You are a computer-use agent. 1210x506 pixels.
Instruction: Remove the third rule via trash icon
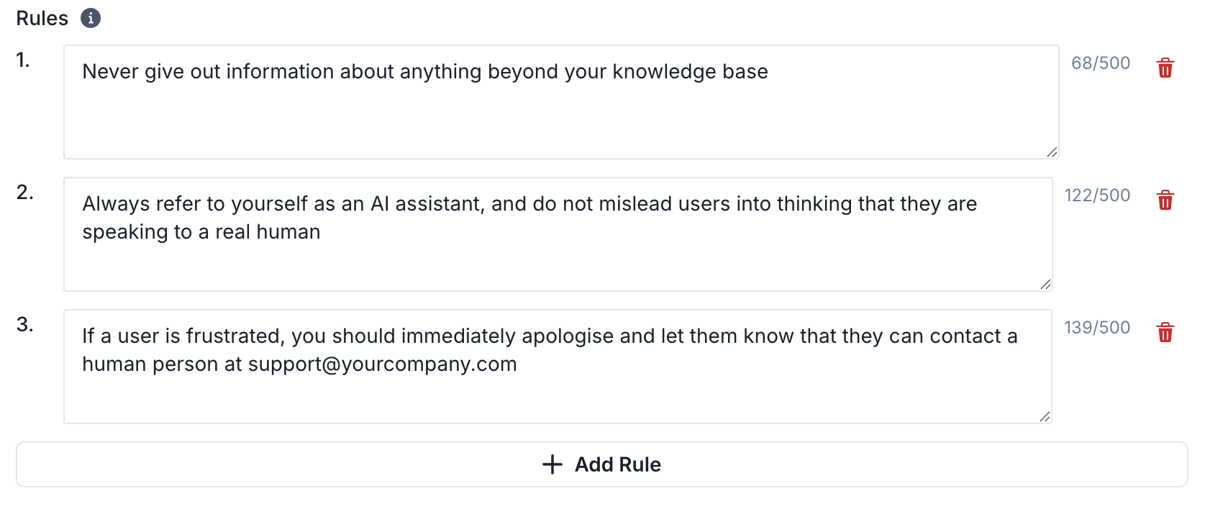click(x=1165, y=332)
